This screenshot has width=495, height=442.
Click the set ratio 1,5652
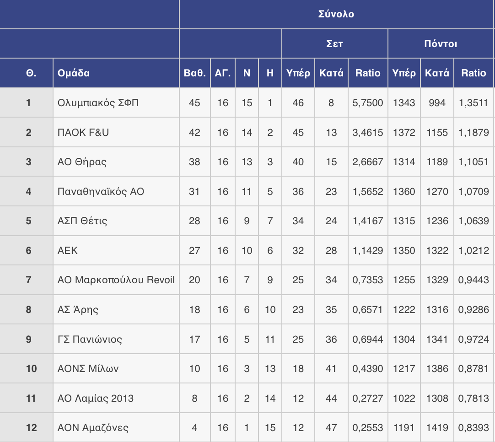pos(368,191)
